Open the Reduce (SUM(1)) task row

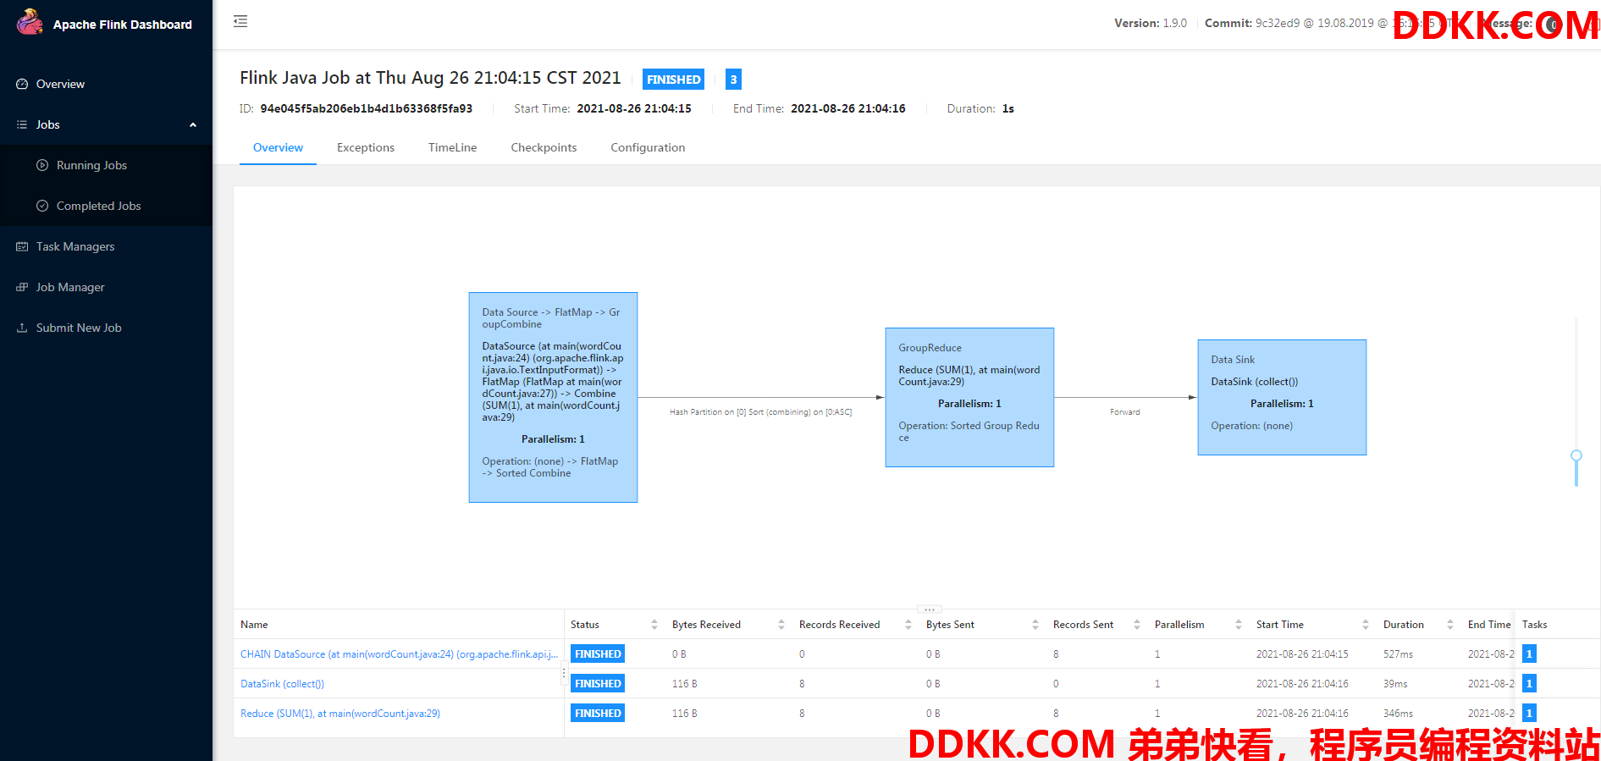pos(340,714)
